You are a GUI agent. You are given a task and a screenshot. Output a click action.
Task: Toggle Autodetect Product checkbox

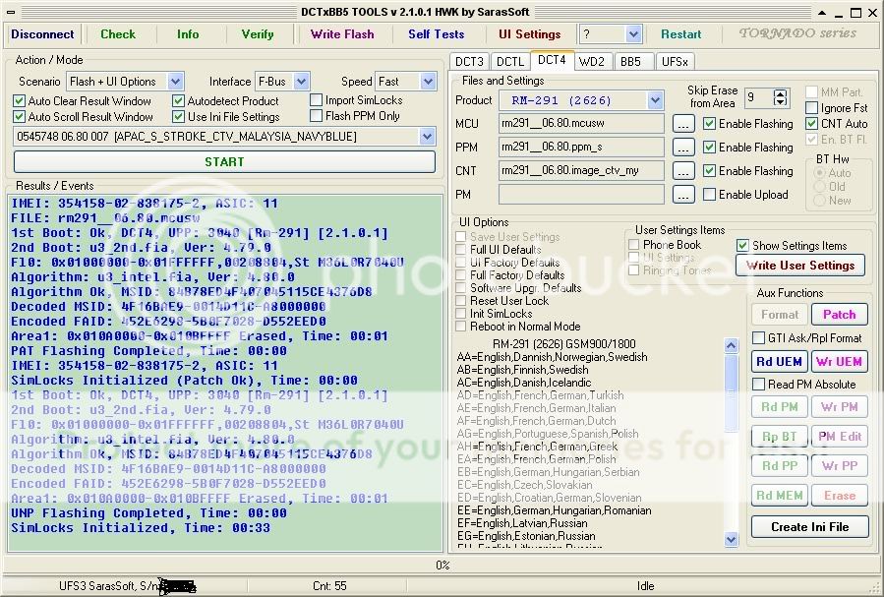(179, 101)
